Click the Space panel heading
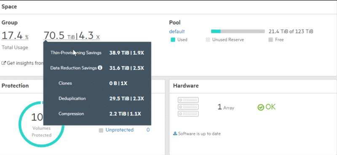 pyautogui.click(x=9, y=6)
